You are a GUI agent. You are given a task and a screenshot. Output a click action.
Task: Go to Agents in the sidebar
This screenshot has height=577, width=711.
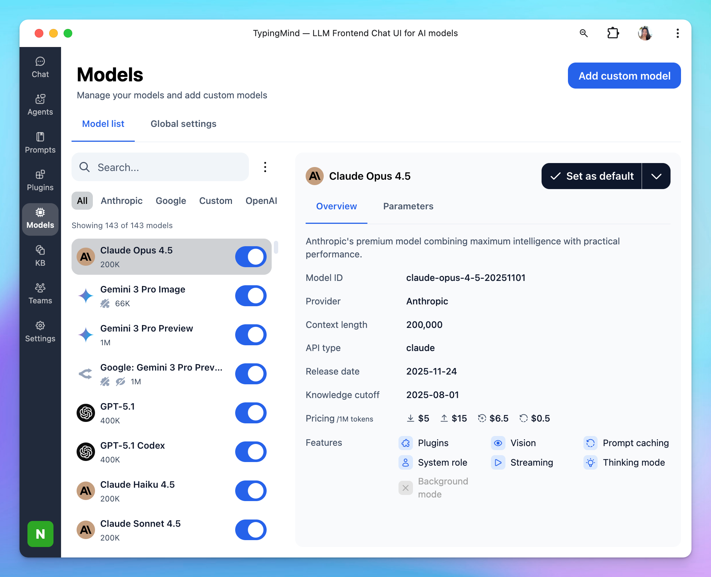(40, 105)
